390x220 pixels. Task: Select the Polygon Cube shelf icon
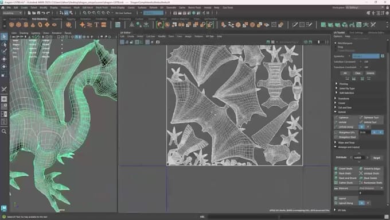(19, 25)
